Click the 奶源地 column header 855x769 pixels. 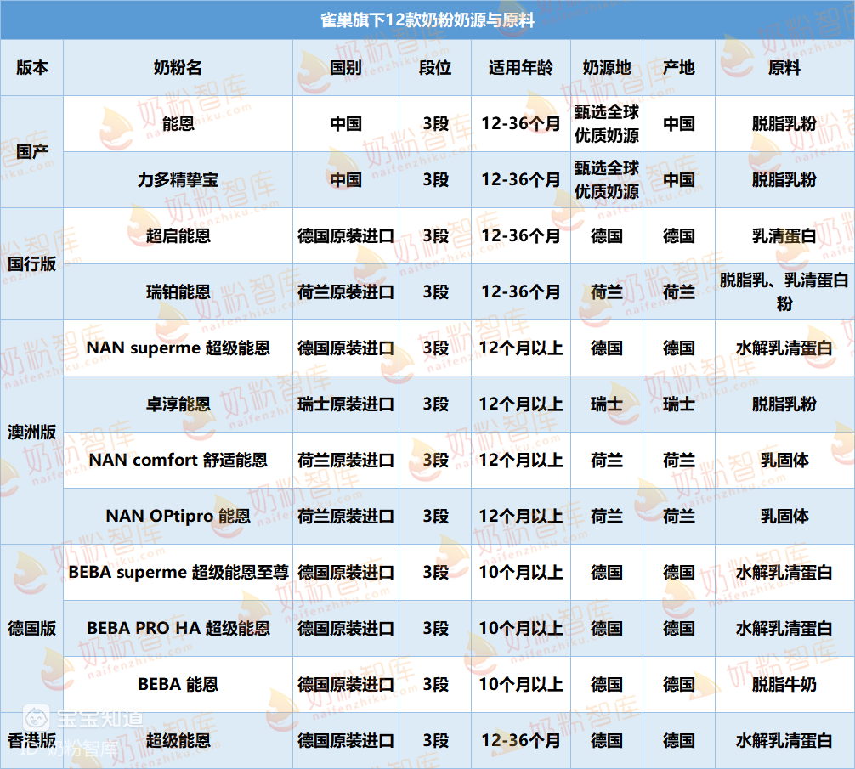(x=606, y=68)
